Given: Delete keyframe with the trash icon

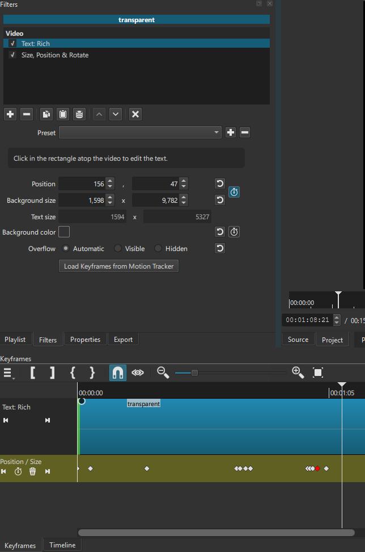Looking at the screenshot, I should 33,471.
